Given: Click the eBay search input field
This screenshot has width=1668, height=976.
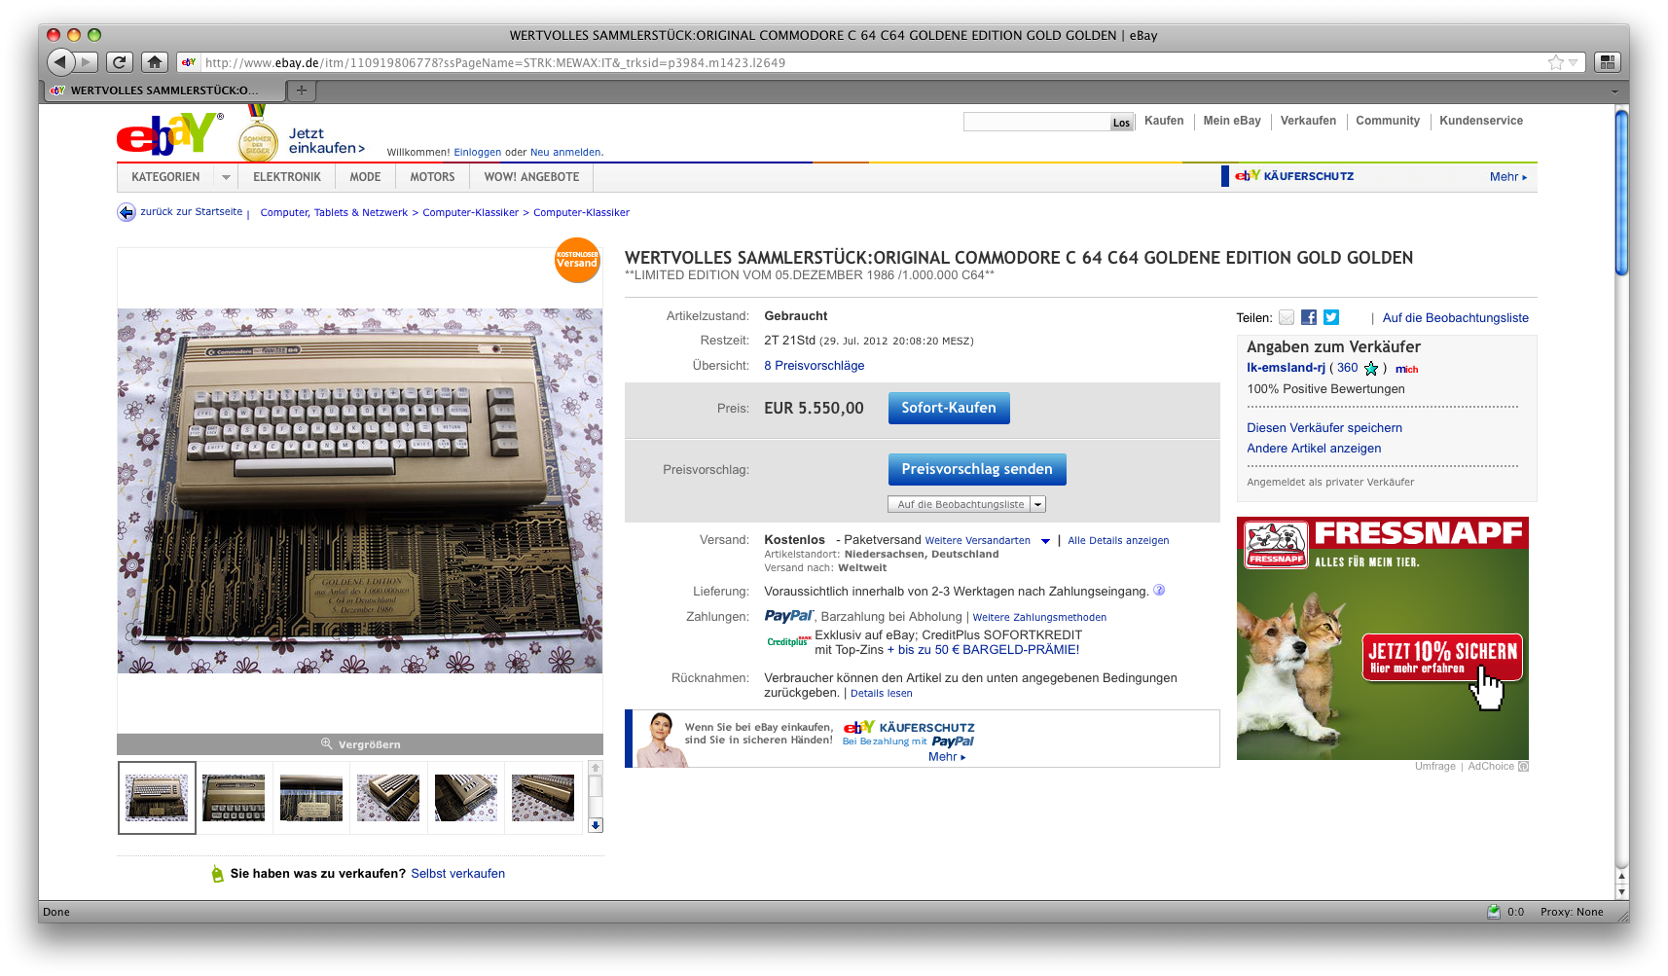Looking at the screenshot, I should point(1037,122).
